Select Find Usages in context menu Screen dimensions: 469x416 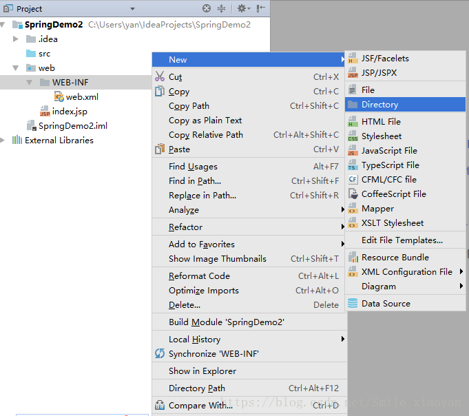(x=250, y=166)
